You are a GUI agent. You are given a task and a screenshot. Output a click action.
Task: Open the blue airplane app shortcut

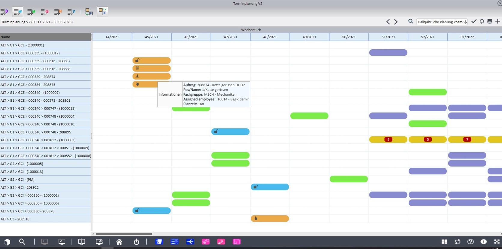pos(190,241)
